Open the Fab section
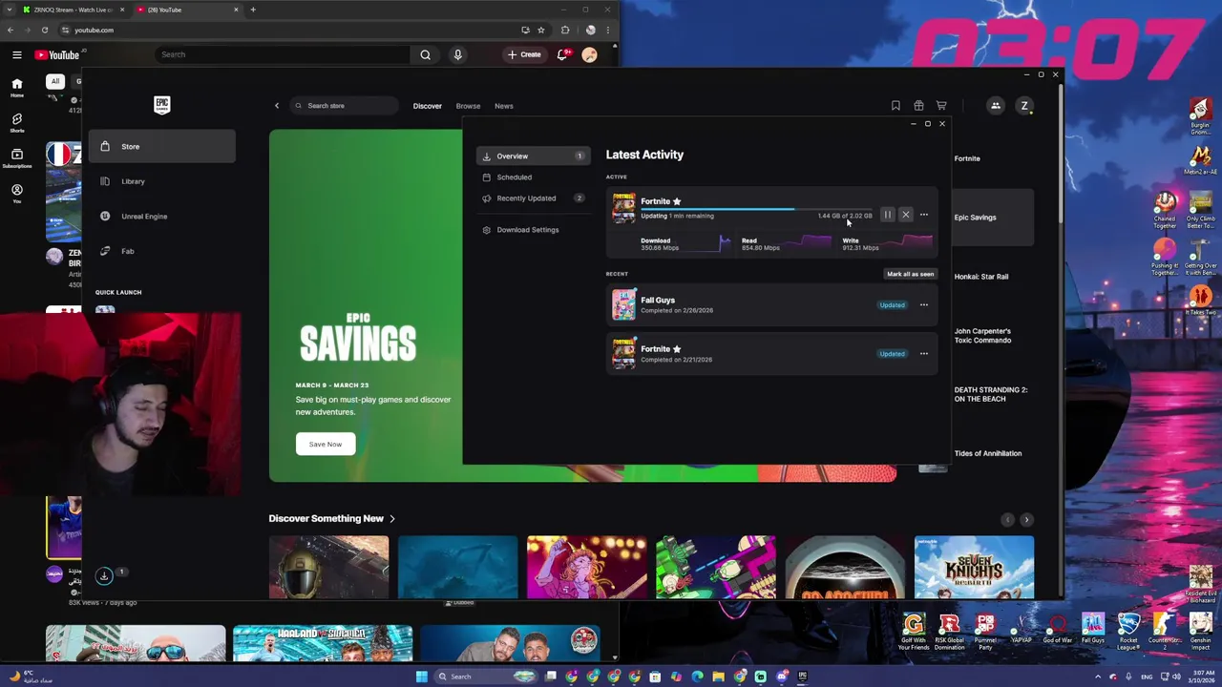This screenshot has height=687, width=1222. coord(161,251)
